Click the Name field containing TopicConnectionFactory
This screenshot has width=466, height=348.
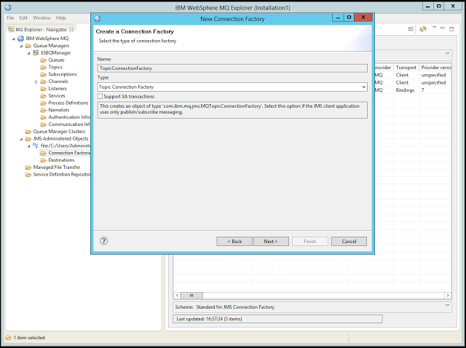pos(232,68)
